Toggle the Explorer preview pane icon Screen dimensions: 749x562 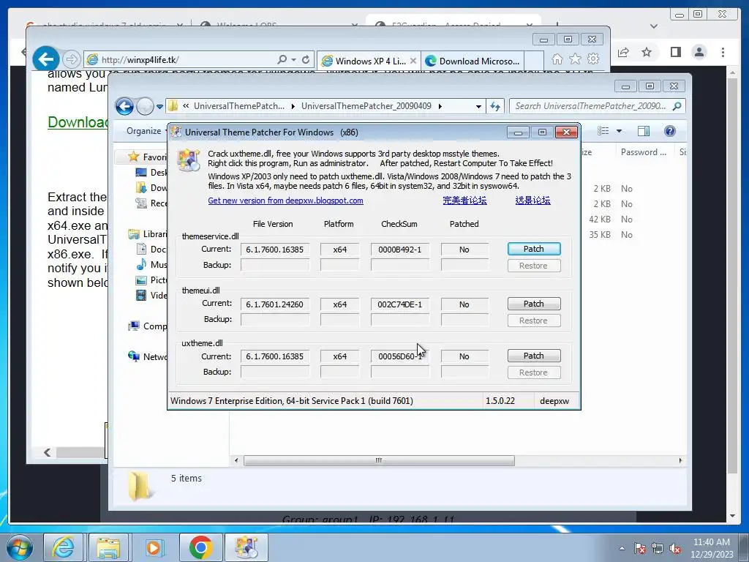click(x=644, y=131)
